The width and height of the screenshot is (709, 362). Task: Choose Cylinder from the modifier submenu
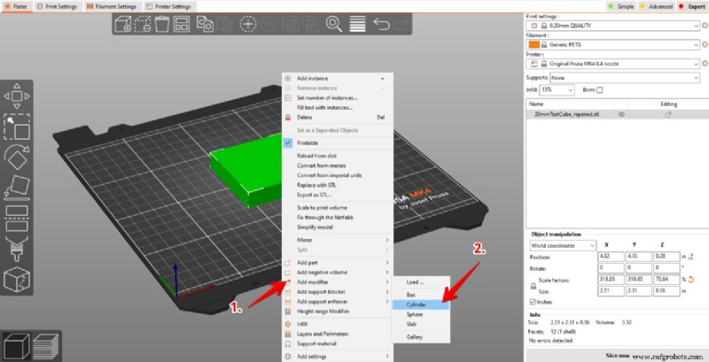tap(421, 304)
